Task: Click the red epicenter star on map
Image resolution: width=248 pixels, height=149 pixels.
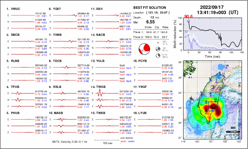Action: 213,106
